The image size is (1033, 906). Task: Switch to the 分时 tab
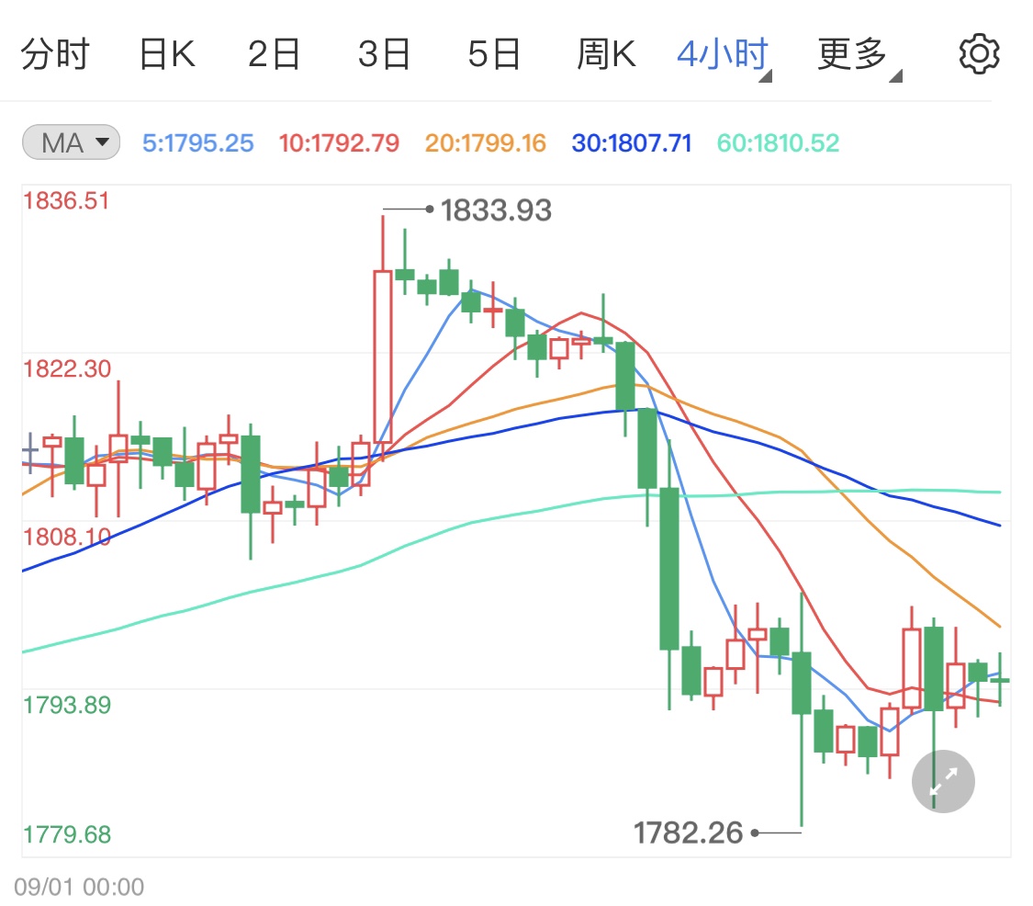(54, 55)
